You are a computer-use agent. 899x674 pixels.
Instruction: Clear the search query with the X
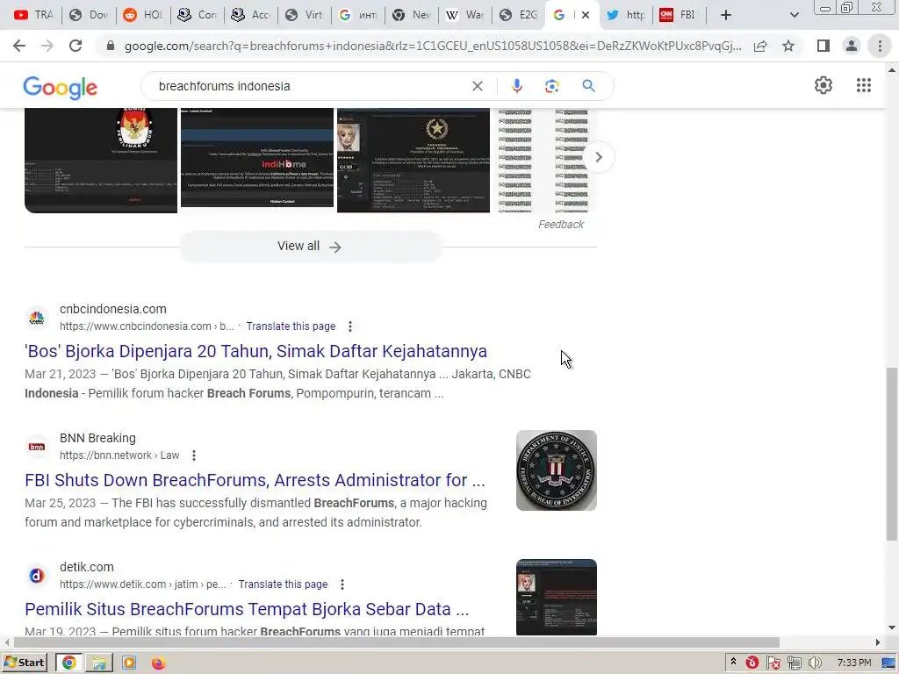click(477, 86)
